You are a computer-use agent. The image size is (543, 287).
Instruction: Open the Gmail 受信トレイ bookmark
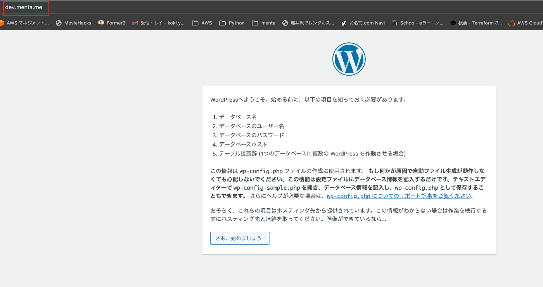159,23
